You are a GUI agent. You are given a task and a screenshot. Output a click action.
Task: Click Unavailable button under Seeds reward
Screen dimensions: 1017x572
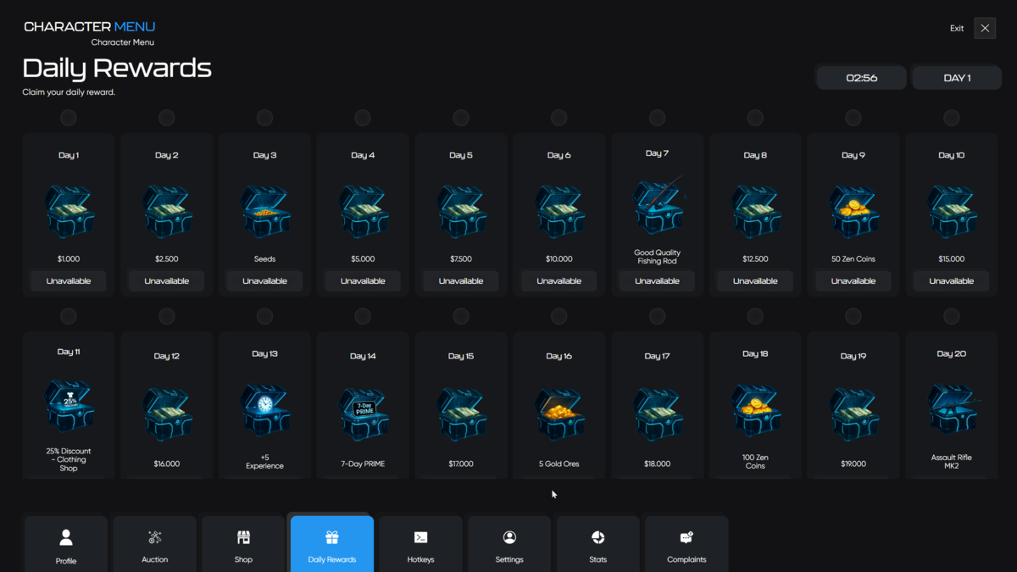pyautogui.click(x=265, y=281)
